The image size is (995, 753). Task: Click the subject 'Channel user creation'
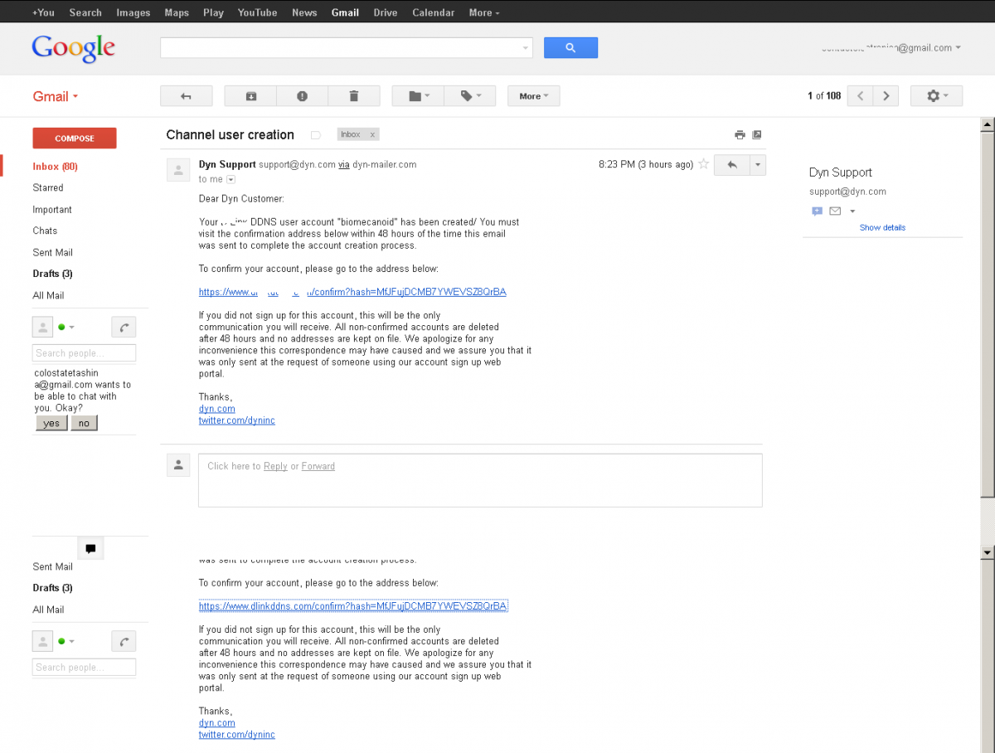pos(230,134)
